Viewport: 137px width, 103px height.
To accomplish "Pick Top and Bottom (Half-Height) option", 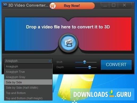I will [x=28, y=98].
